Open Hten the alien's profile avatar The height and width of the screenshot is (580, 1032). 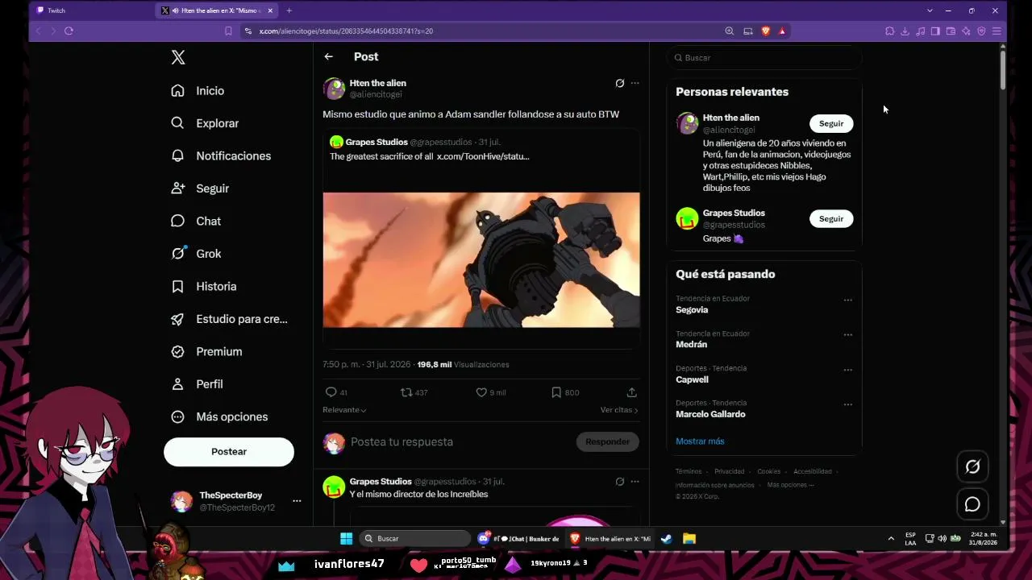coord(334,89)
